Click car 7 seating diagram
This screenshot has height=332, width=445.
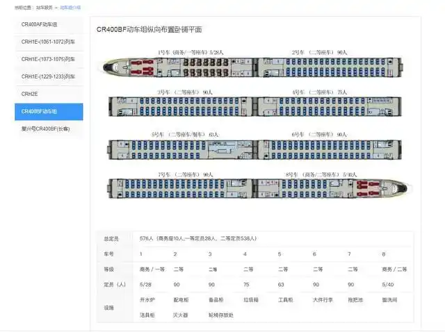(180, 188)
